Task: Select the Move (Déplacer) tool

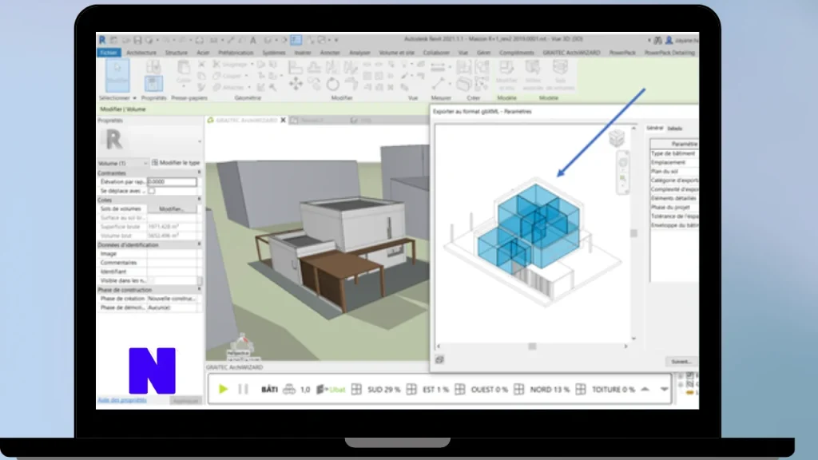Action: pos(296,84)
